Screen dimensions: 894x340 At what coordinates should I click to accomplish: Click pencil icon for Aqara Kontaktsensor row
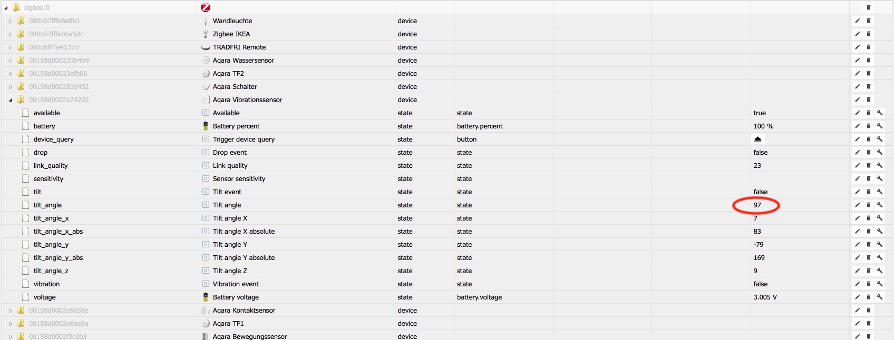pyautogui.click(x=857, y=311)
